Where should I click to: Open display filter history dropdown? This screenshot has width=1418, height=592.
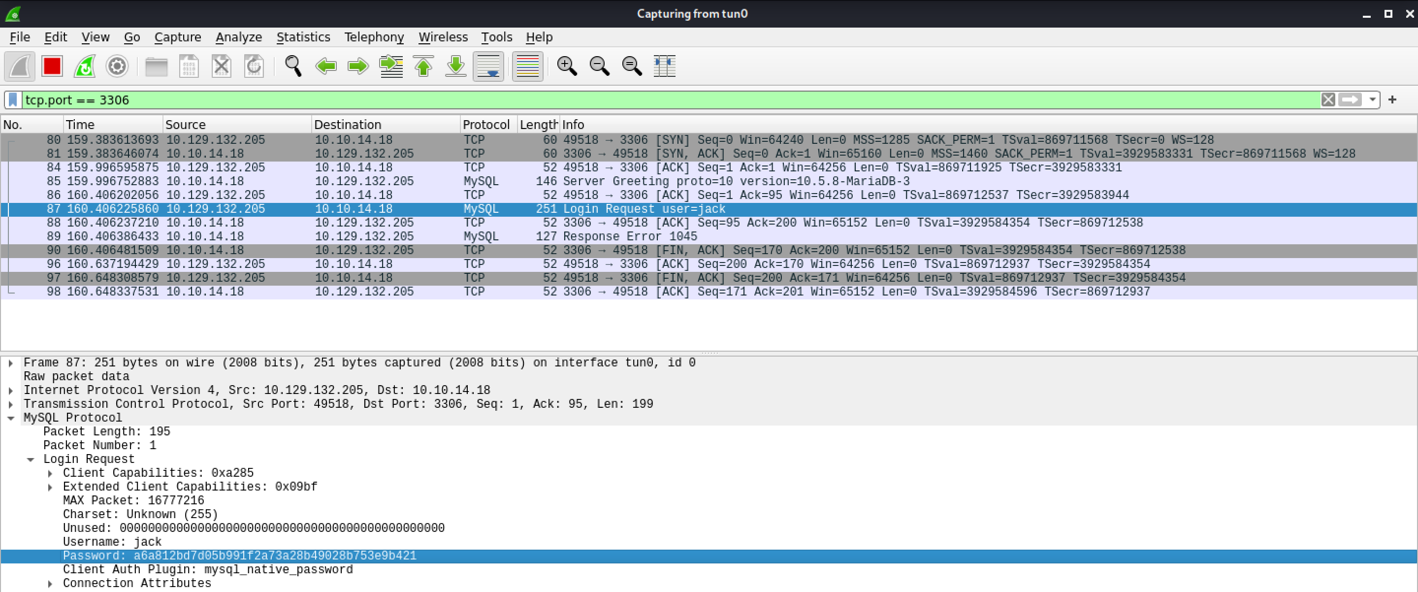[1372, 99]
